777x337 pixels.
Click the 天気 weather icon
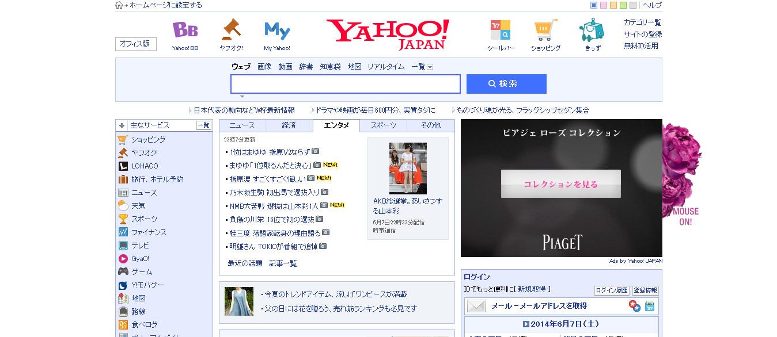(123, 206)
